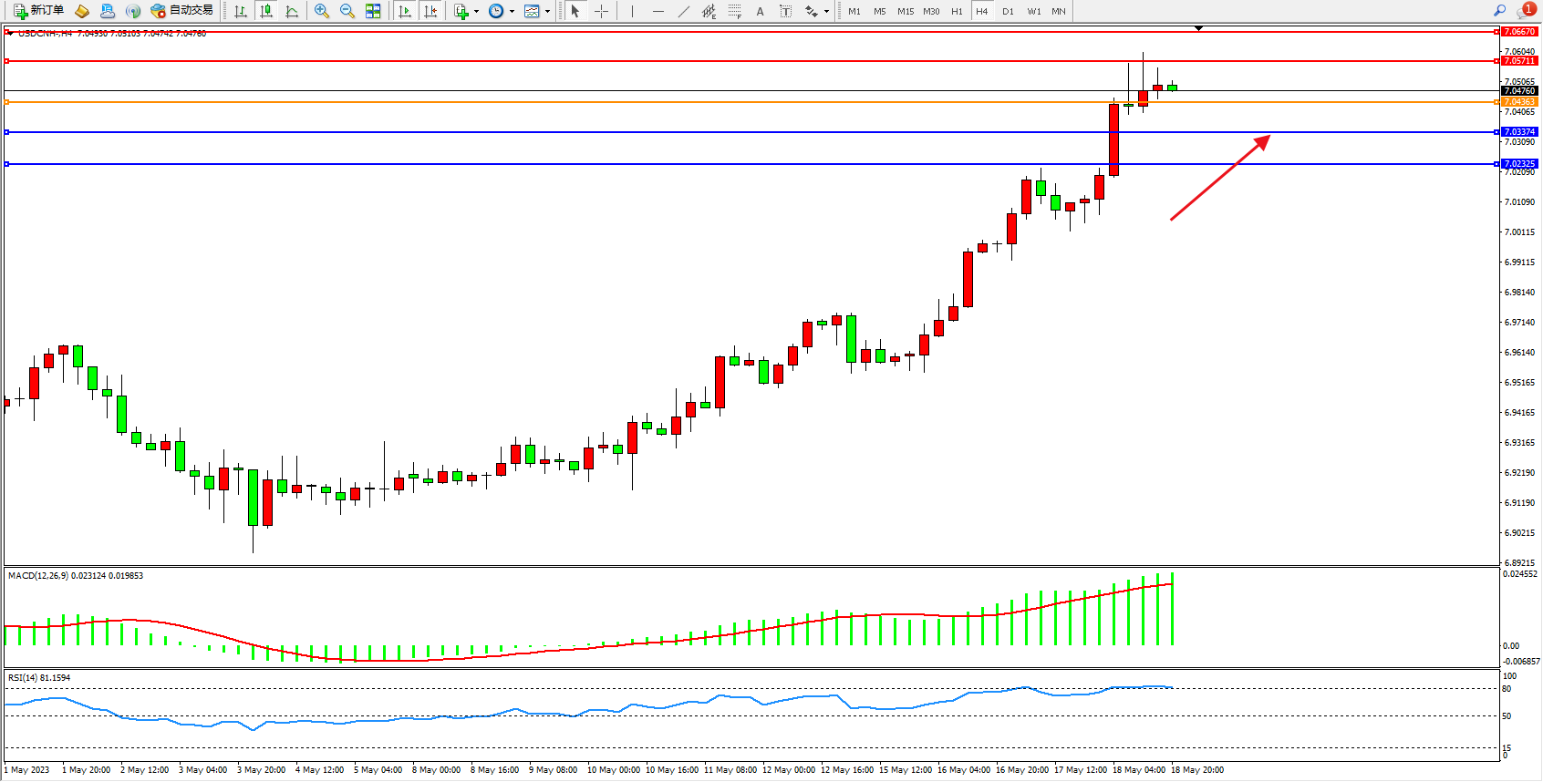The image size is (1543, 782).
Task: Click the New Order (新订单) button
Action: [x=38, y=11]
